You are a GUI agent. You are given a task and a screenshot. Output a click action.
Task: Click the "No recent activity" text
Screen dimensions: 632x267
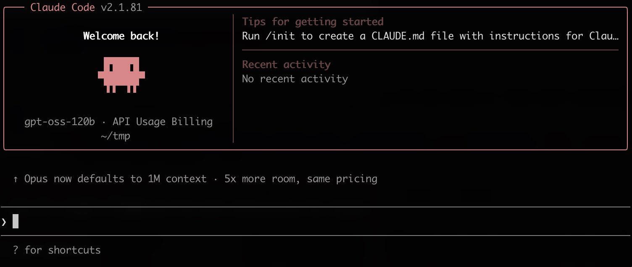(295, 79)
